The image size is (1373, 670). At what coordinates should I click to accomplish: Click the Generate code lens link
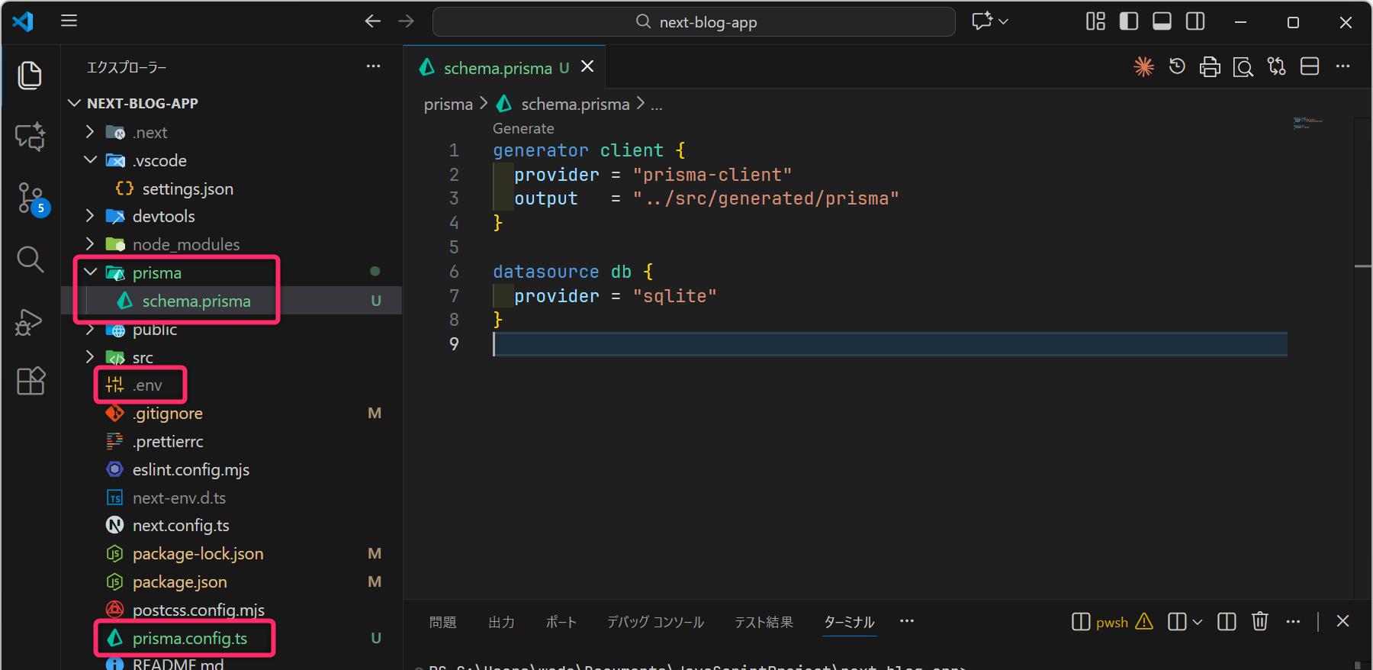coord(523,128)
